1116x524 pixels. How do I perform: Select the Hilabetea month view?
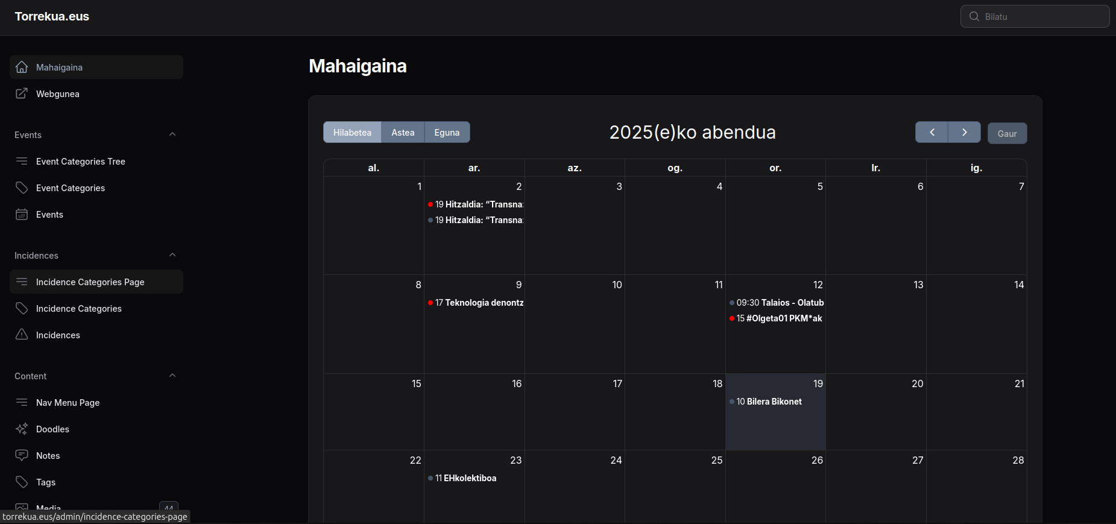(352, 133)
